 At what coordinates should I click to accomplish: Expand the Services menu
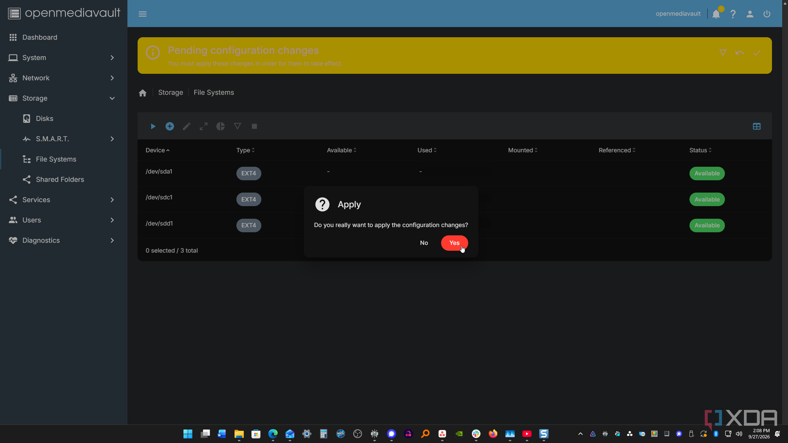point(64,200)
